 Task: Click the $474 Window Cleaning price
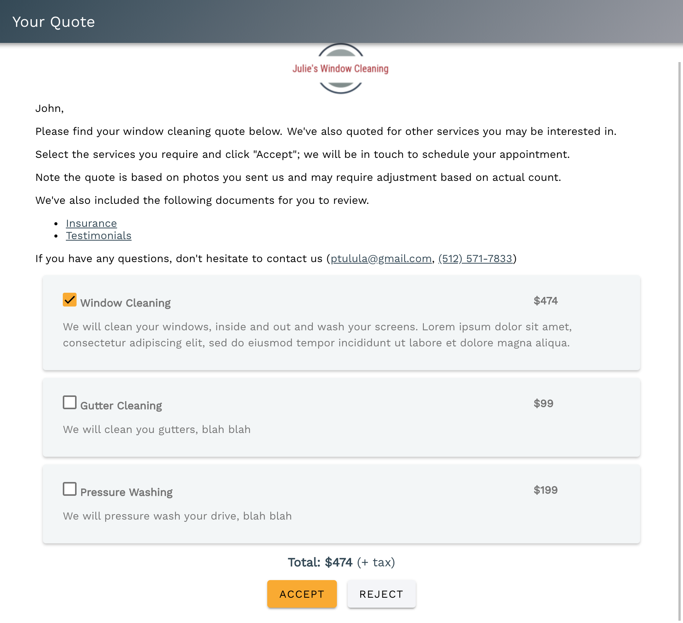click(546, 301)
